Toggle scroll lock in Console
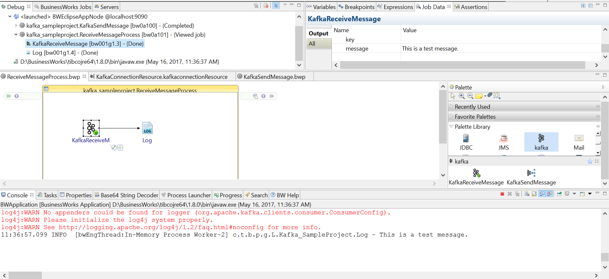The image size is (609, 279). pyautogui.click(x=534, y=194)
